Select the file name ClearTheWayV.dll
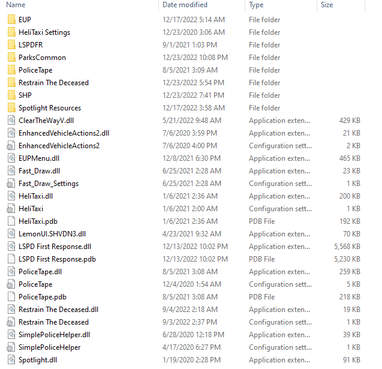 click(46, 121)
